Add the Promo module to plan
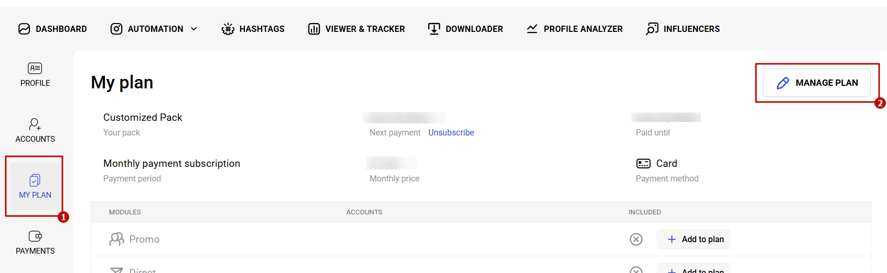The image size is (887, 273). point(694,240)
